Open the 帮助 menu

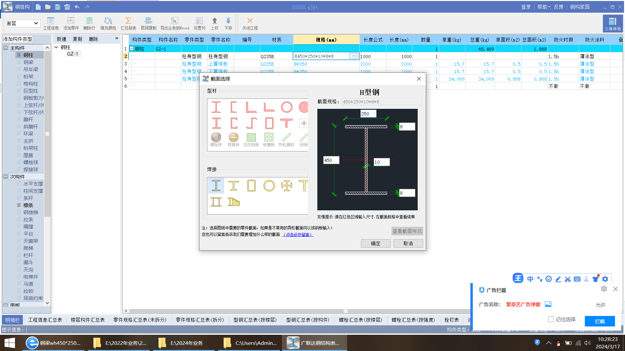(542, 7)
